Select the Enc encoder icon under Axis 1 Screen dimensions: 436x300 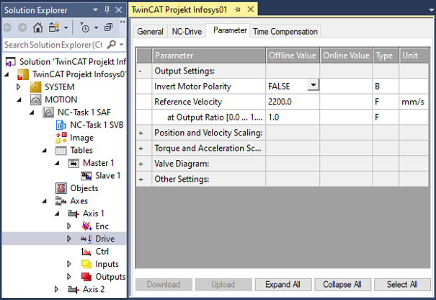(86, 226)
